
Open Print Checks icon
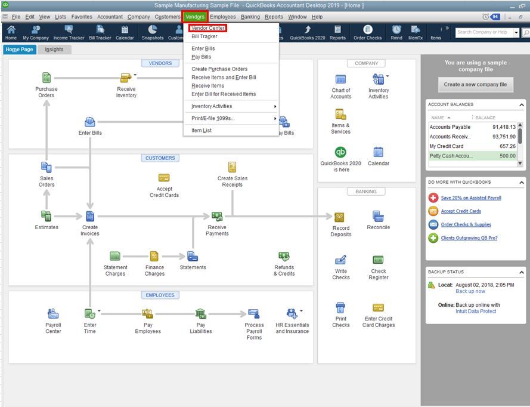pyautogui.click(x=341, y=307)
